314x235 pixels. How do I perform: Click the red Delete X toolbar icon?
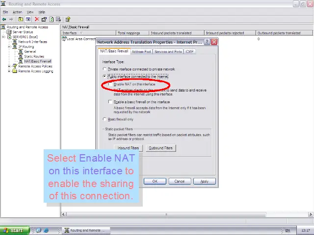click(37, 19)
